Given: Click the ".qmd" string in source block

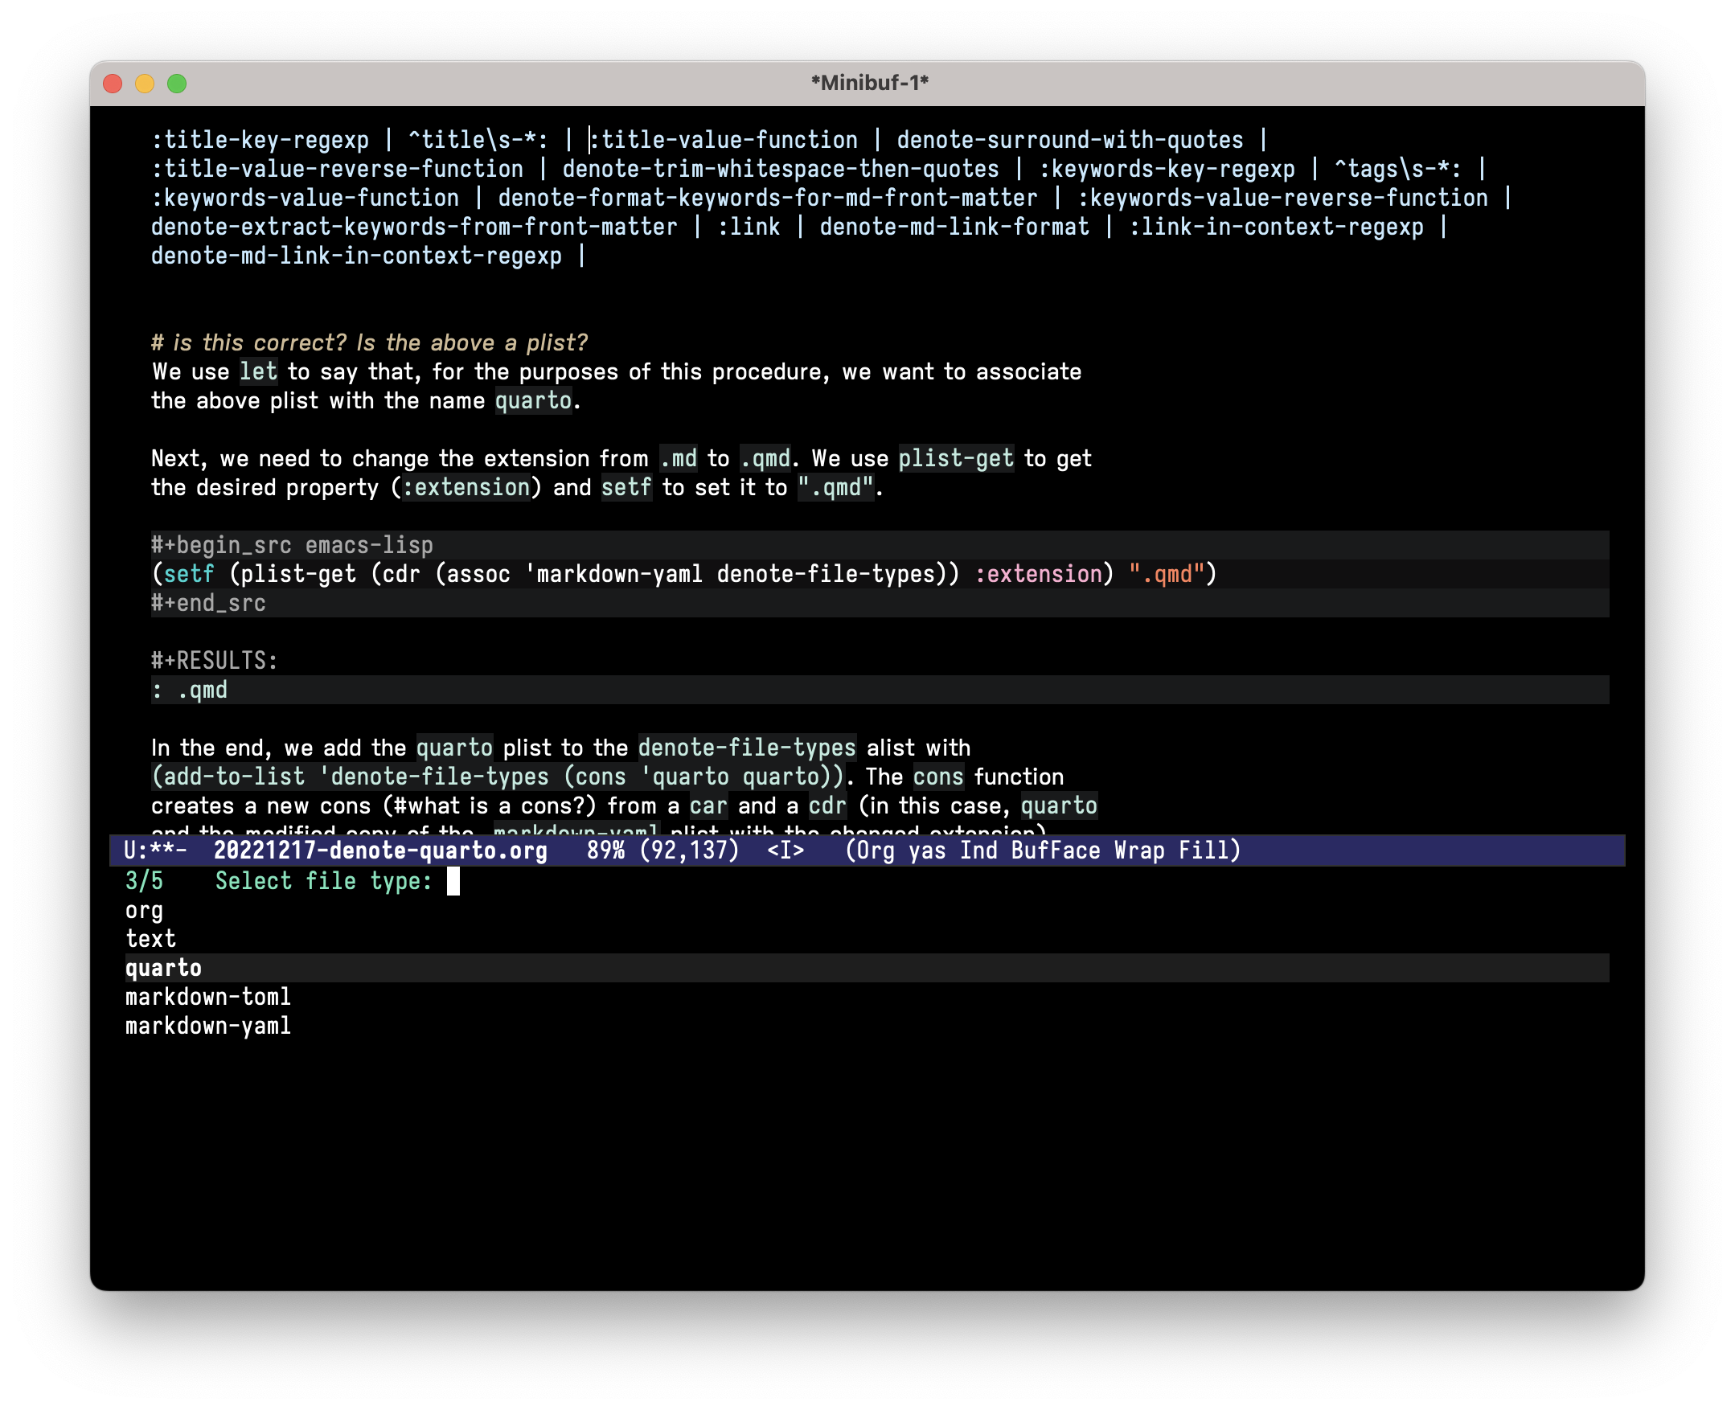Looking at the screenshot, I should coord(1166,574).
